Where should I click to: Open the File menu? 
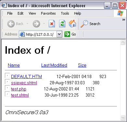pyautogui.click(x=10, y=13)
